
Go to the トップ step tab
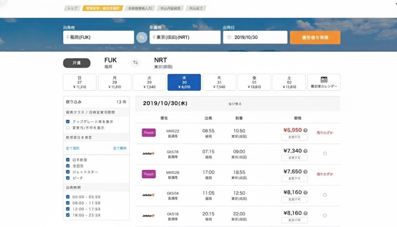pos(72,8)
